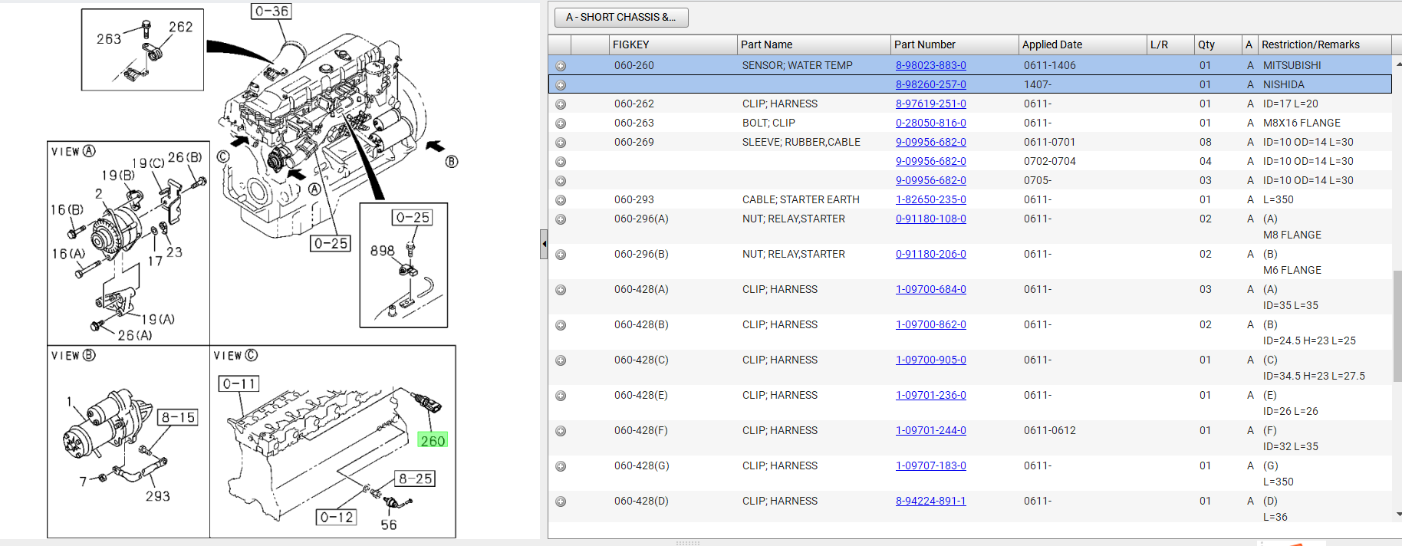The width and height of the screenshot is (1402, 546).
Task: Click the round icon beside BOLT; CLIP row
Action: [561, 123]
